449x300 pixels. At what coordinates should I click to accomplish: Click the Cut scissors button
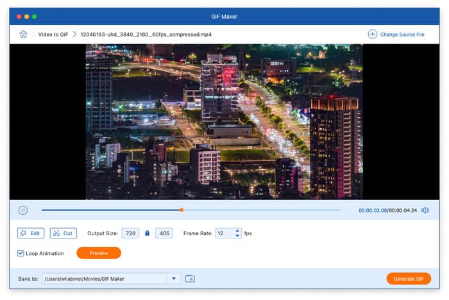[x=63, y=233]
